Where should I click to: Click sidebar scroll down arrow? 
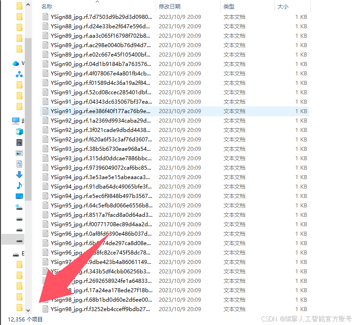tap(28, 310)
